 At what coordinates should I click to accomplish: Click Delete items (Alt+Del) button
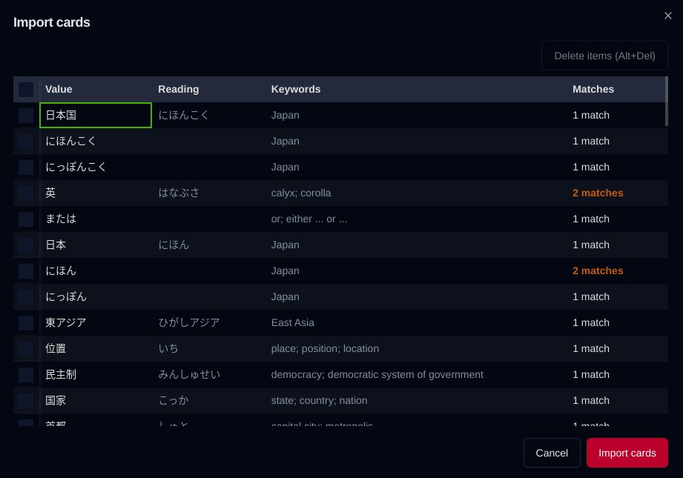[x=604, y=56]
